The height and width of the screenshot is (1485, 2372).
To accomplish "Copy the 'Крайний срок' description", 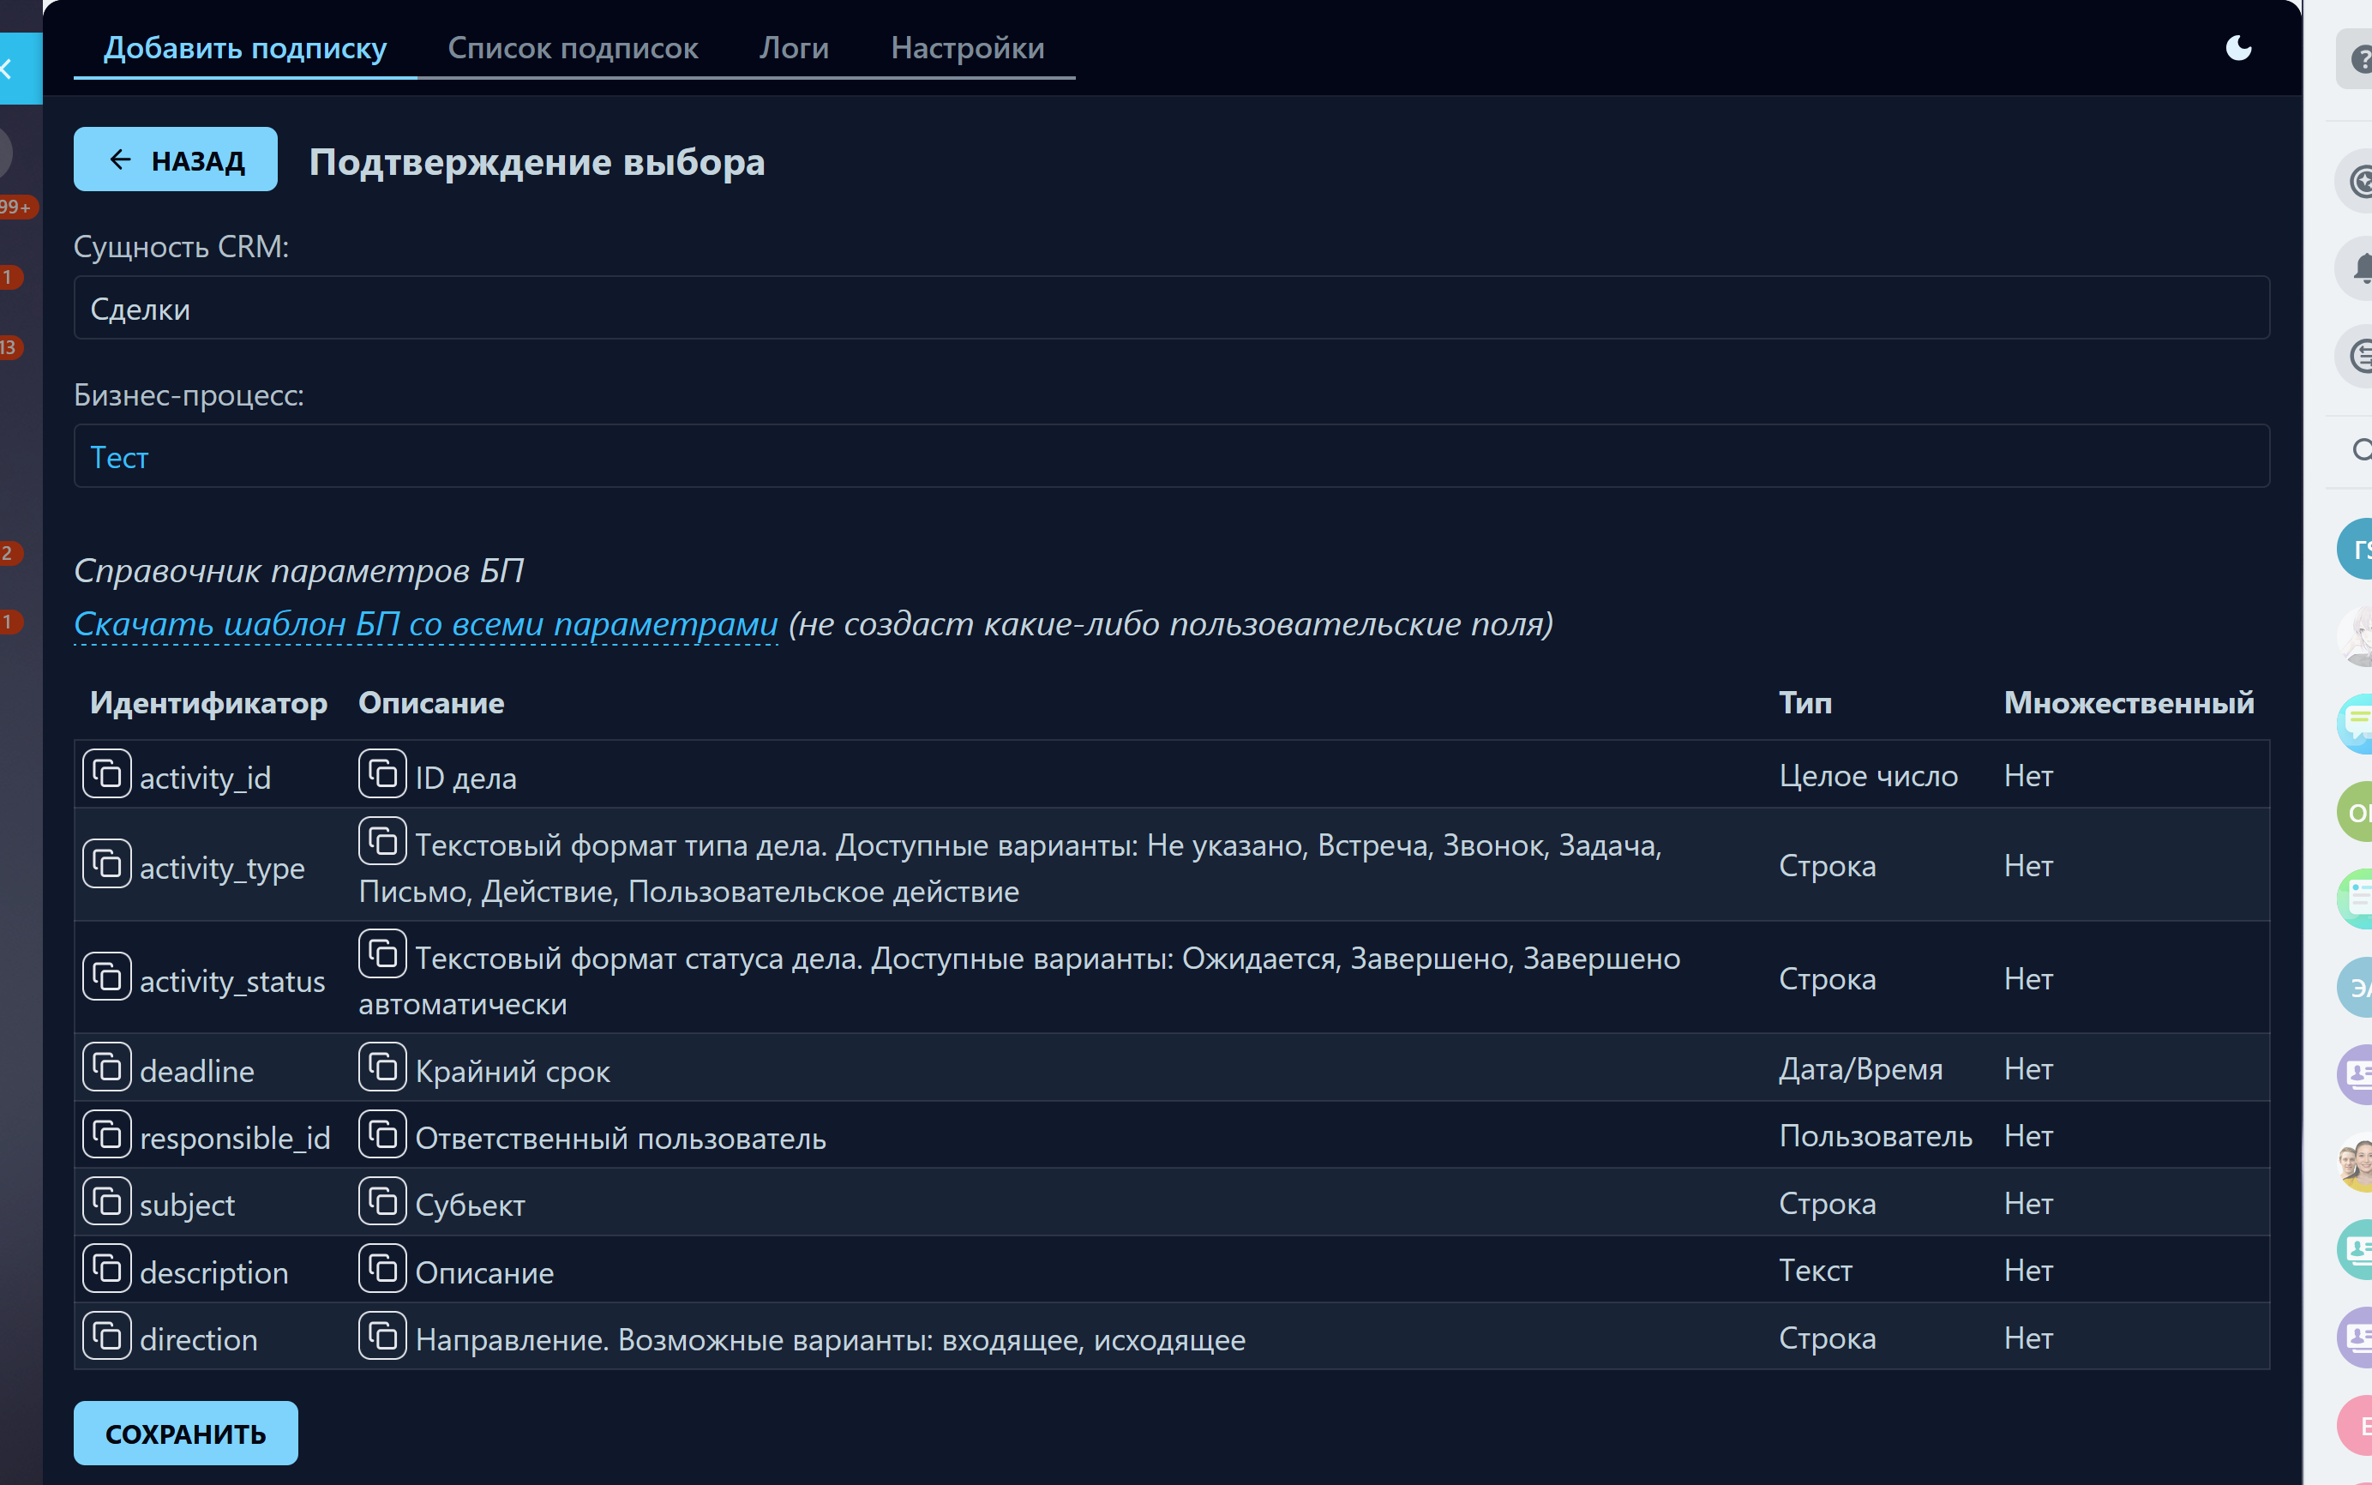I will [382, 1067].
